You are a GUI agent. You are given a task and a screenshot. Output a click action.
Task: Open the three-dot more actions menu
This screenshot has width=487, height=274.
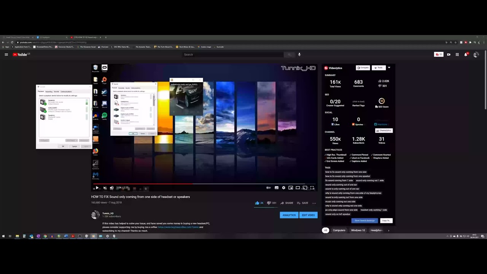point(314,203)
